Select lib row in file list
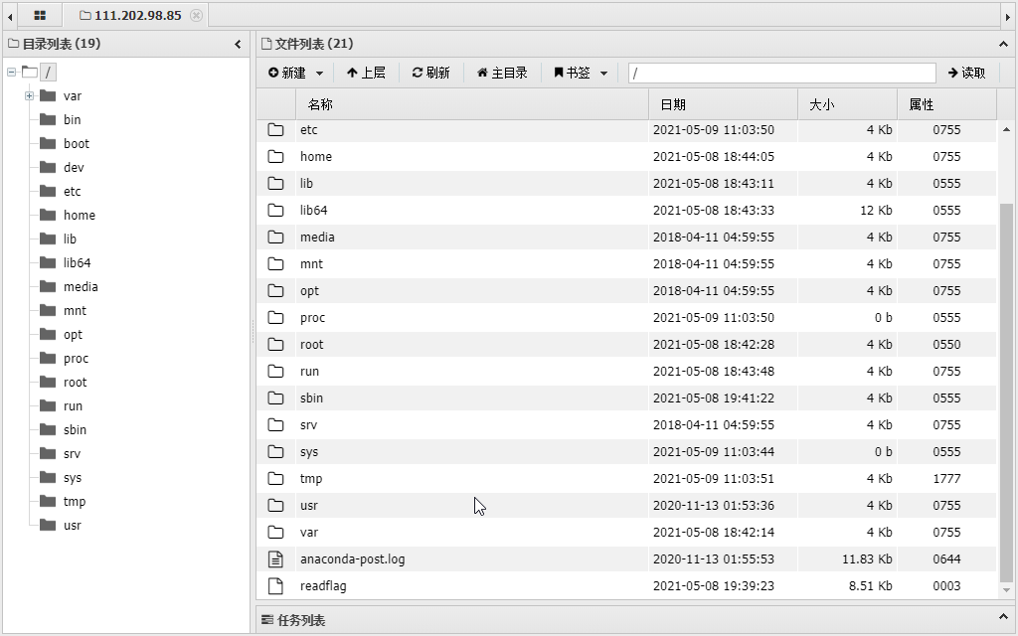Image resolution: width=1018 pixels, height=636 pixels. point(626,184)
